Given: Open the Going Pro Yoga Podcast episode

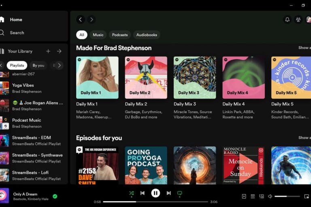Looking at the screenshot, I should coord(146,165).
